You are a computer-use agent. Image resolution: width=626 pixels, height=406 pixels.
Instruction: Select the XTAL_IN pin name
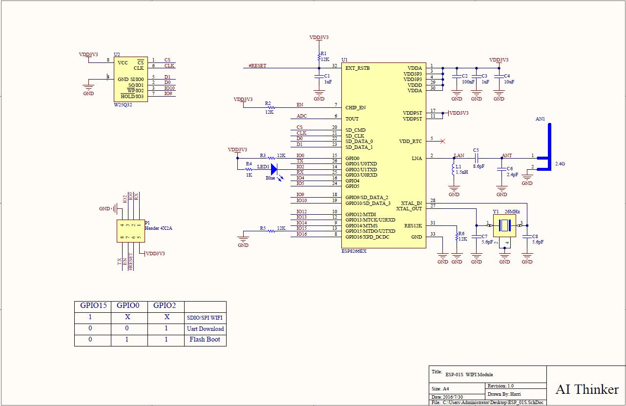412,203
